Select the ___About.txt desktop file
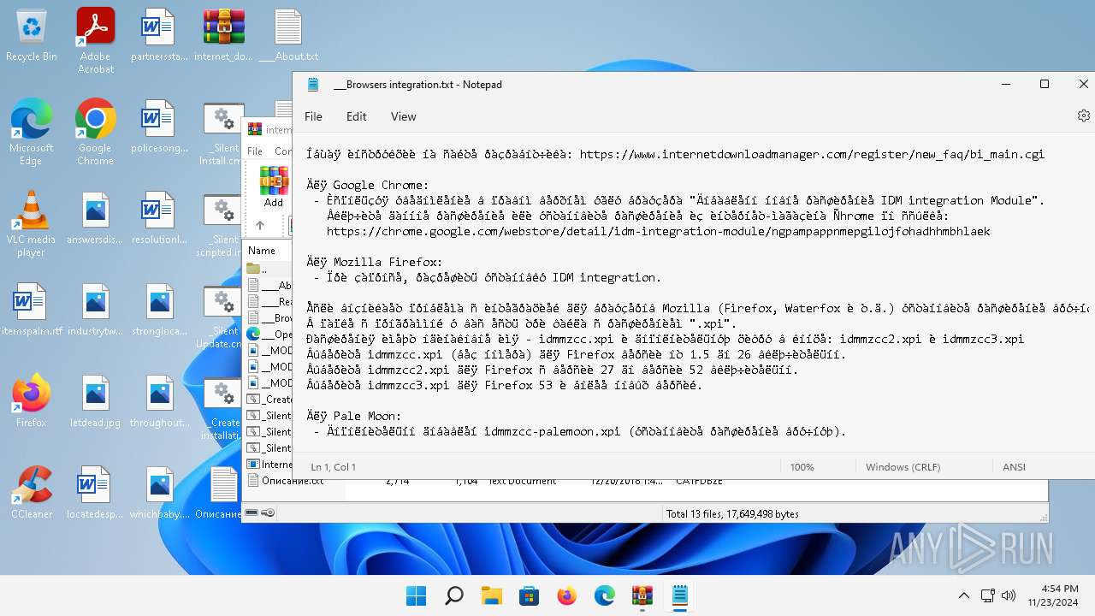The height and width of the screenshot is (616, 1095). 288,35
